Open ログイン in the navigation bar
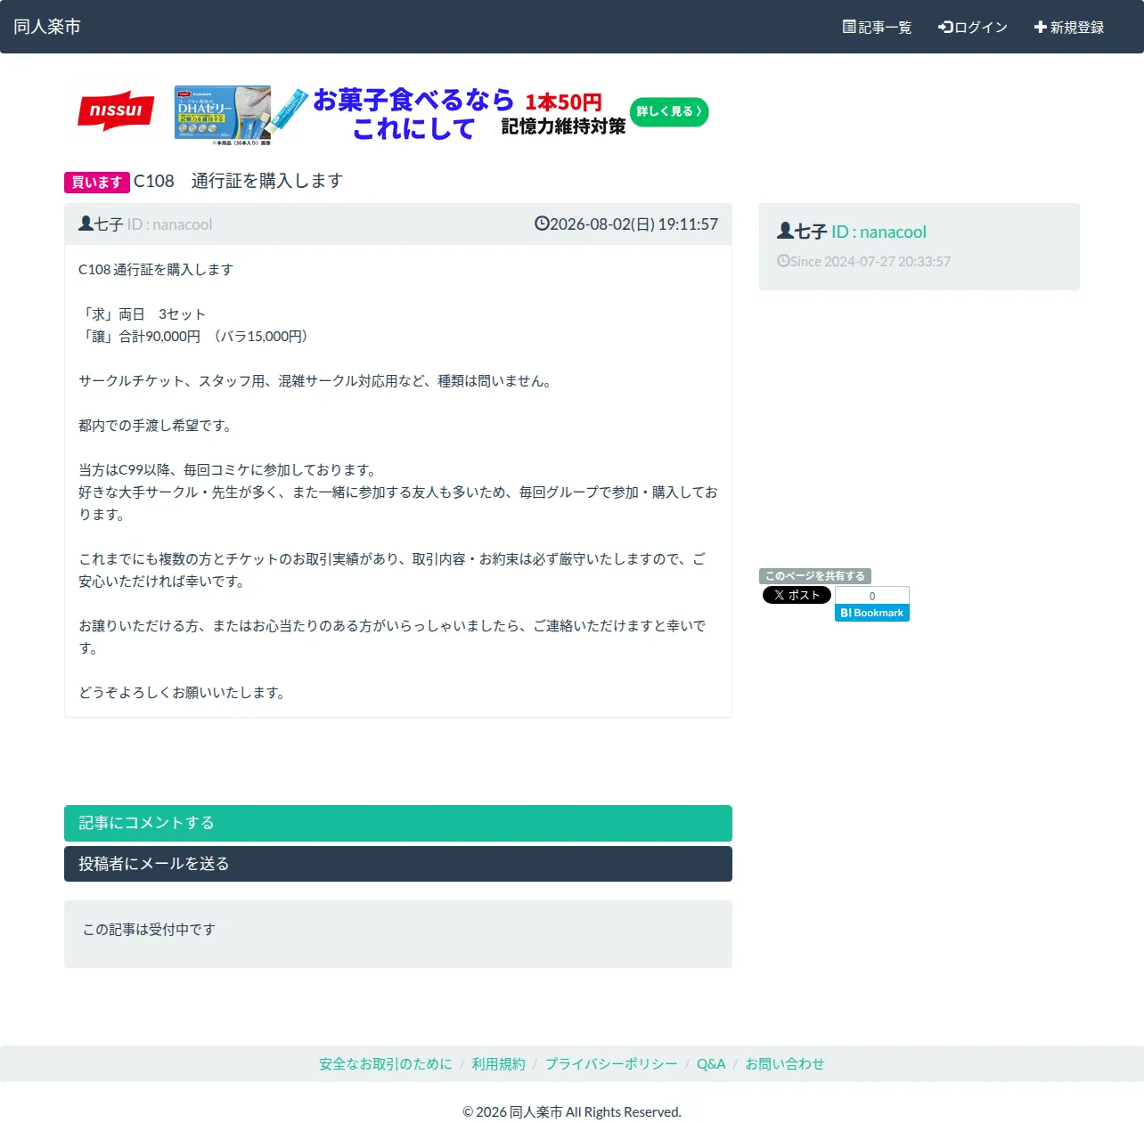 point(973,27)
